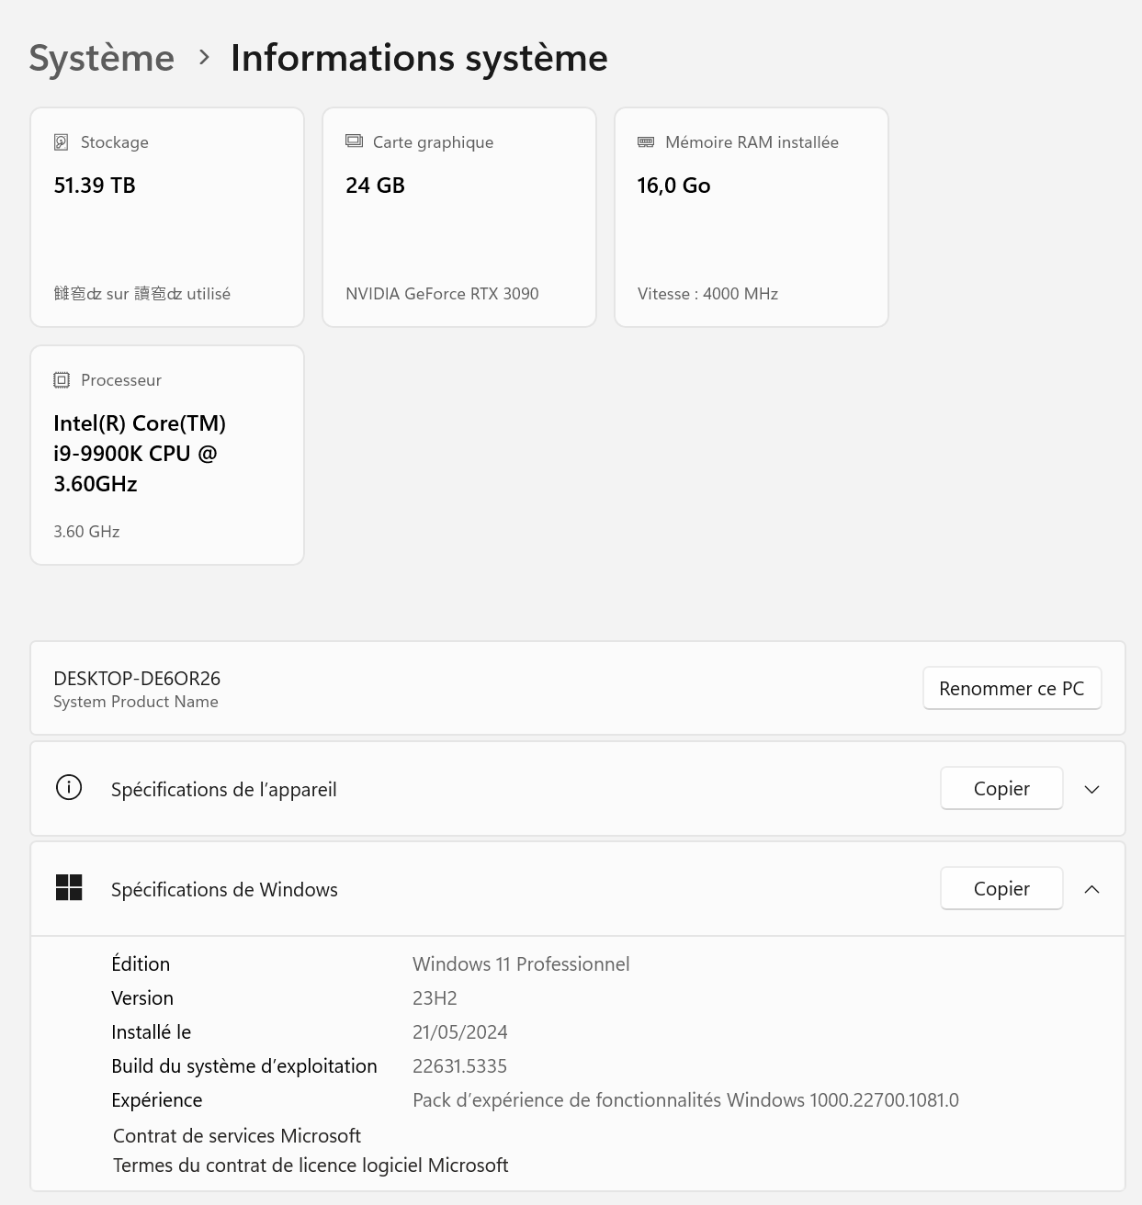
Task: Click the Expérience label
Action: tap(157, 1100)
